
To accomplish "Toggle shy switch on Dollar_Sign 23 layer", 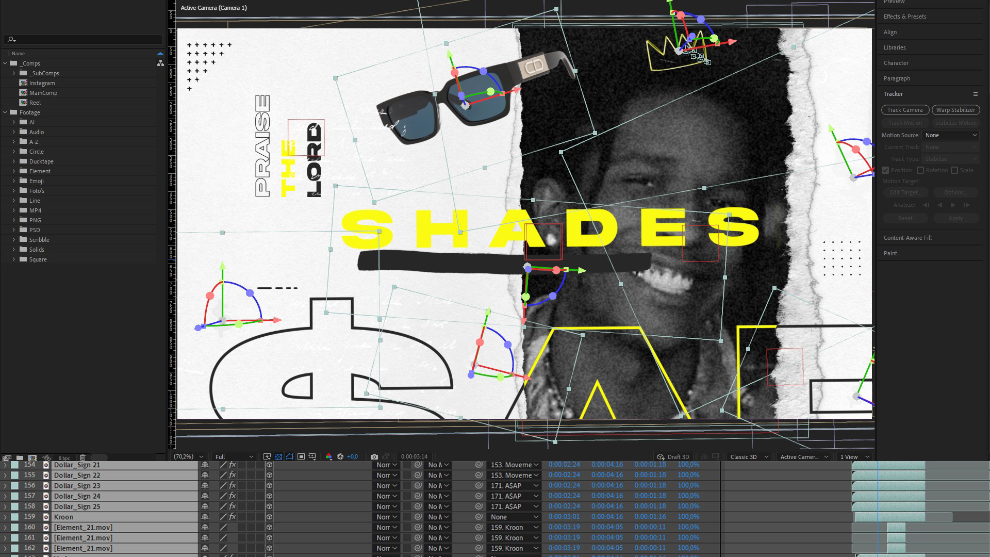I will click(205, 486).
